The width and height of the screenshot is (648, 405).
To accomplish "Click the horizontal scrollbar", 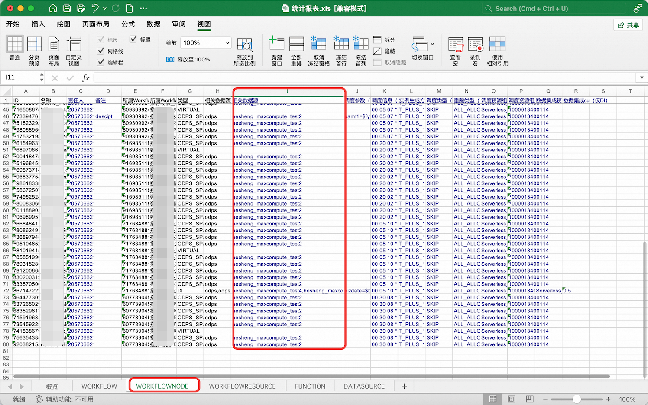I will click(311, 376).
